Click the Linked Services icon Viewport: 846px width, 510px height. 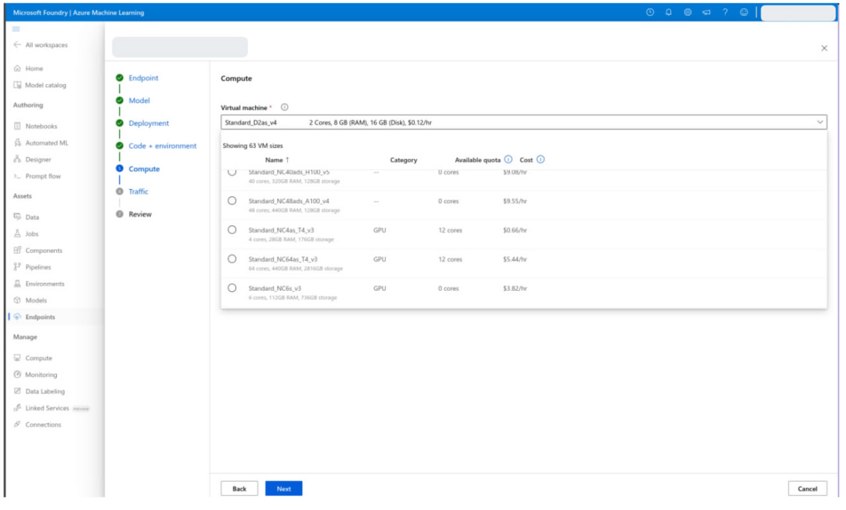pyautogui.click(x=17, y=408)
